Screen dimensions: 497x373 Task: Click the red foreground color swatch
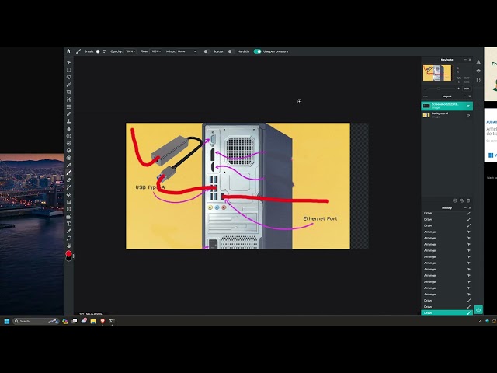68,253
